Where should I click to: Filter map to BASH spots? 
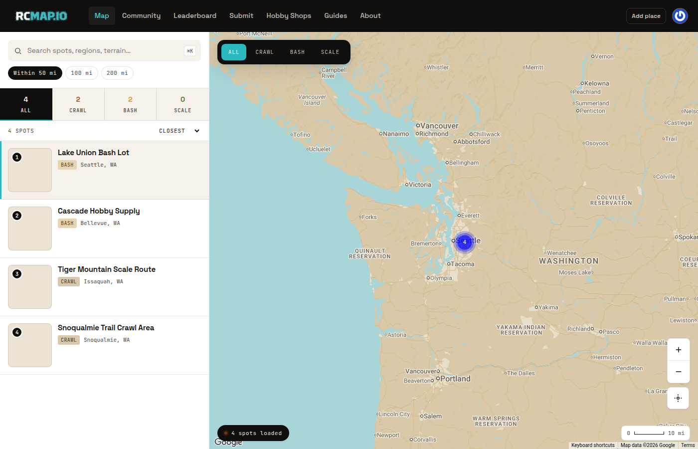[298, 52]
